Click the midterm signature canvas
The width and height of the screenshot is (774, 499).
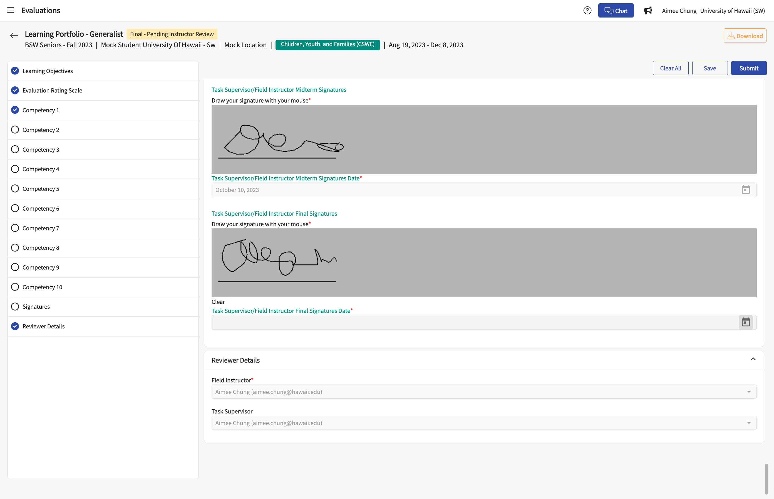tap(484, 139)
